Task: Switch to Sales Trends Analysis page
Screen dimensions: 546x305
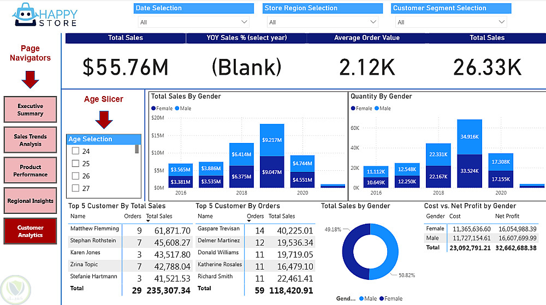Action: 30,140
